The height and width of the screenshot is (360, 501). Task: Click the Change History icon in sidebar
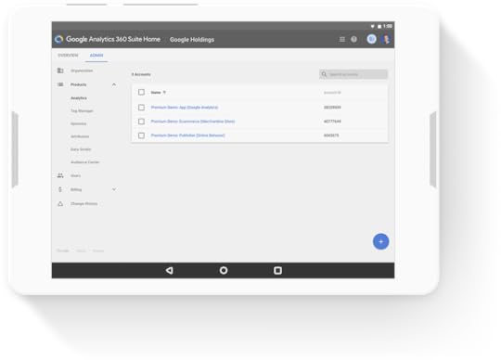[60, 203]
